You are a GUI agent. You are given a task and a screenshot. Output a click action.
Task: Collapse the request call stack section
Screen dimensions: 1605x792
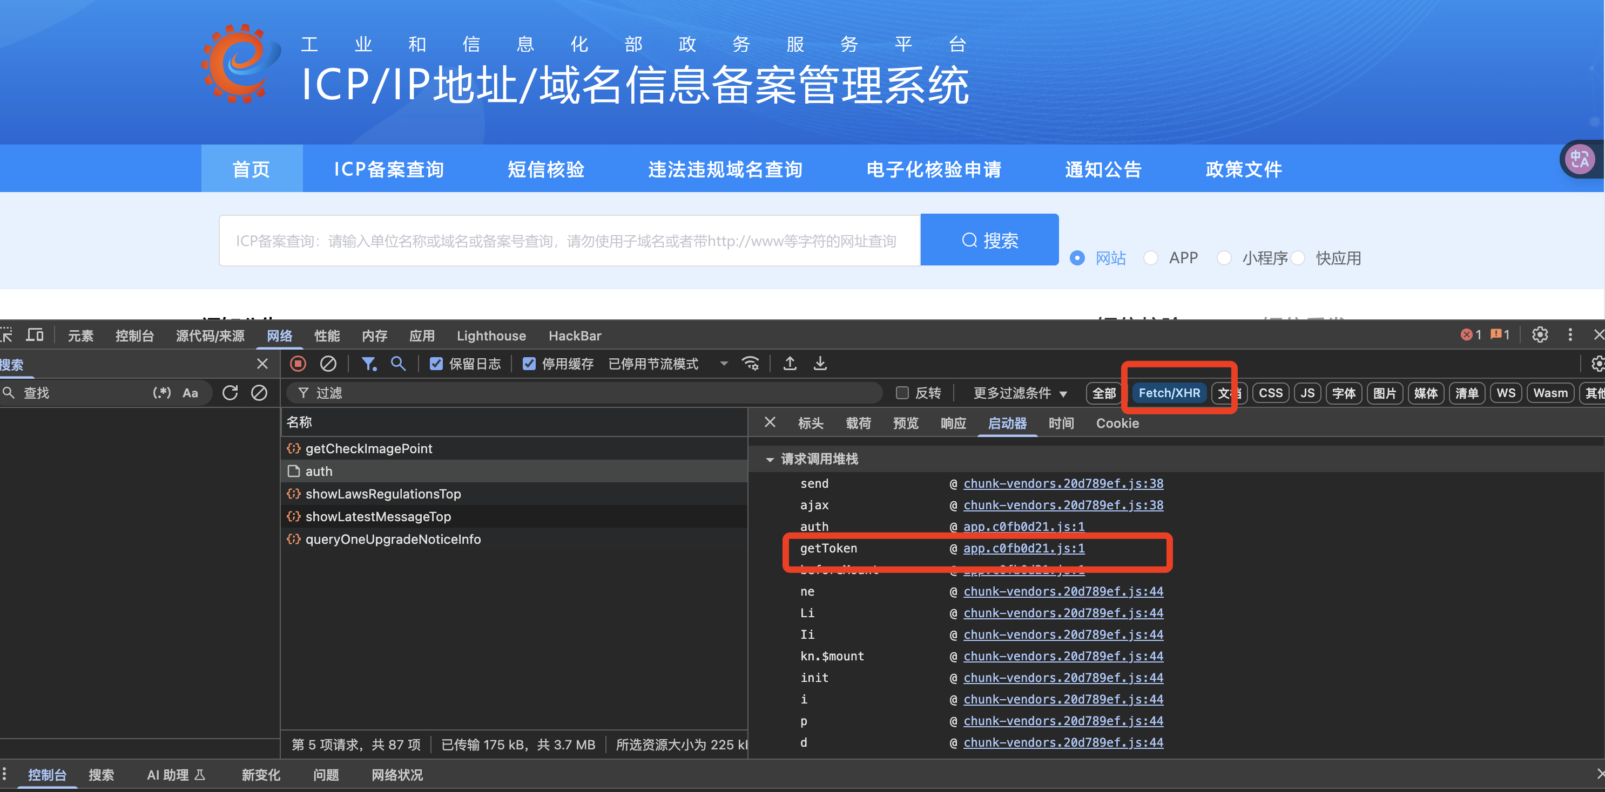click(770, 460)
